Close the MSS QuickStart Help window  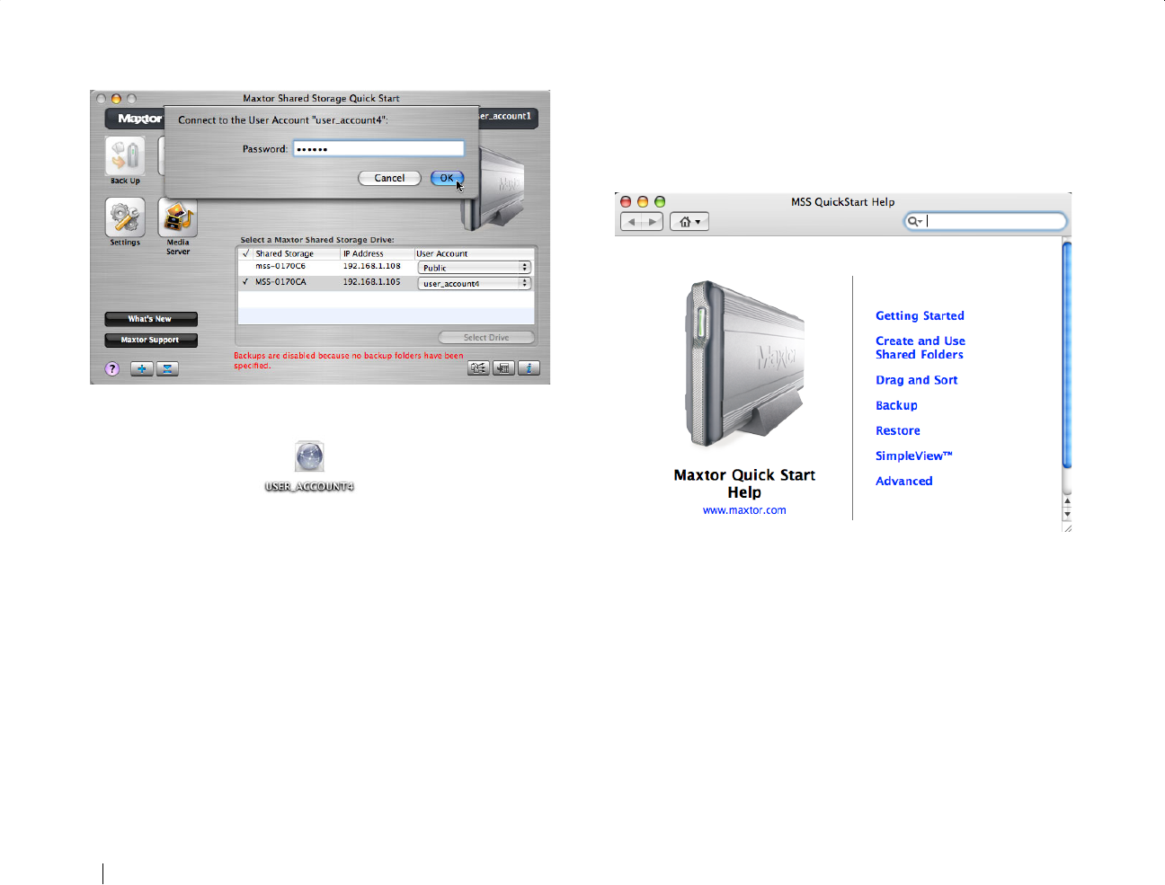click(627, 202)
